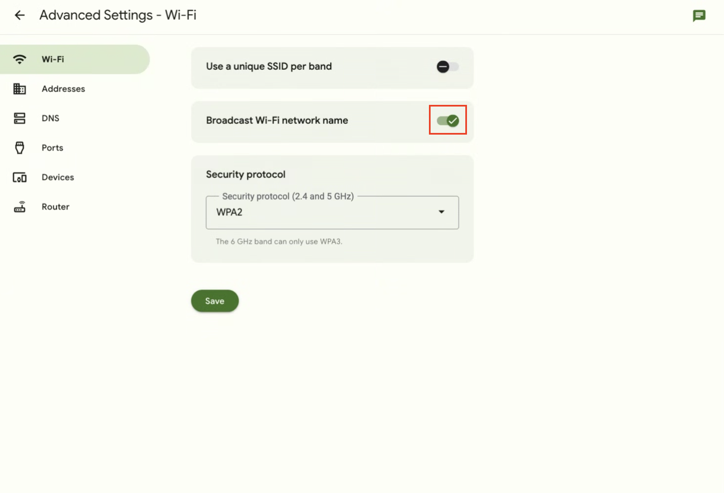Open the Router settings section
Screen dimensions: 724x493
55,207
